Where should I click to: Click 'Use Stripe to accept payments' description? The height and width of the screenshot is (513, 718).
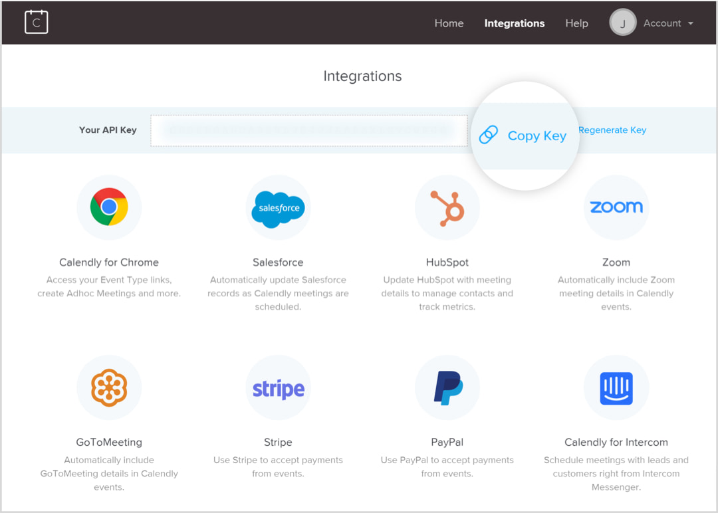click(x=278, y=466)
